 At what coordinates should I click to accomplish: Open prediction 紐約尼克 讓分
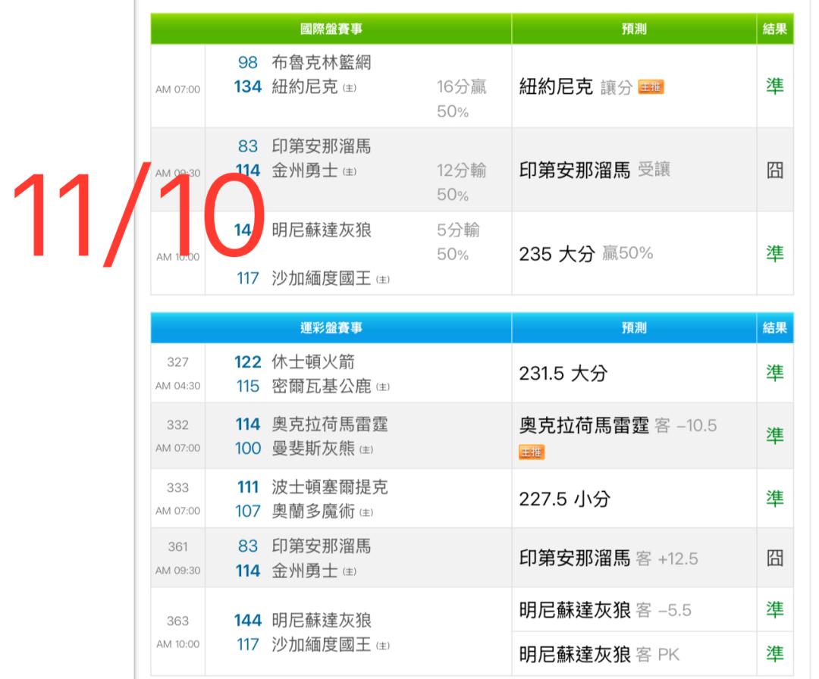pos(576,86)
